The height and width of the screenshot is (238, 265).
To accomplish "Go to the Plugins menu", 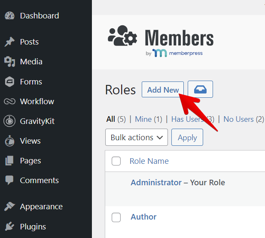I will [33, 226].
